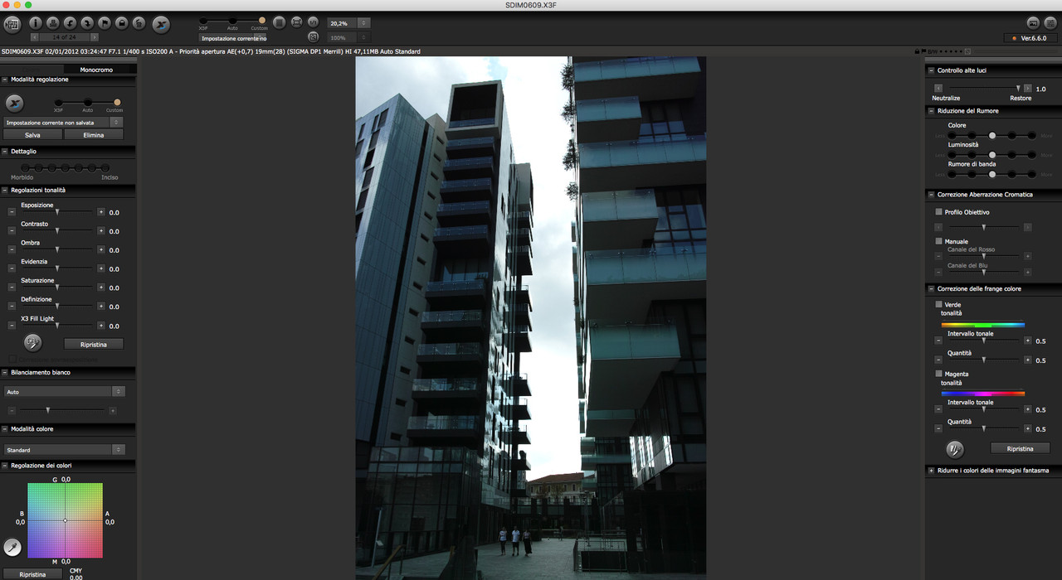Select Custom adjustment mode in the left panel
This screenshot has height=580, width=1062.
click(117, 103)
